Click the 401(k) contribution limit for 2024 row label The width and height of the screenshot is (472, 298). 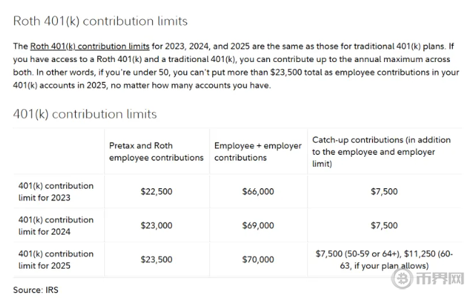[x=56, y=225]
